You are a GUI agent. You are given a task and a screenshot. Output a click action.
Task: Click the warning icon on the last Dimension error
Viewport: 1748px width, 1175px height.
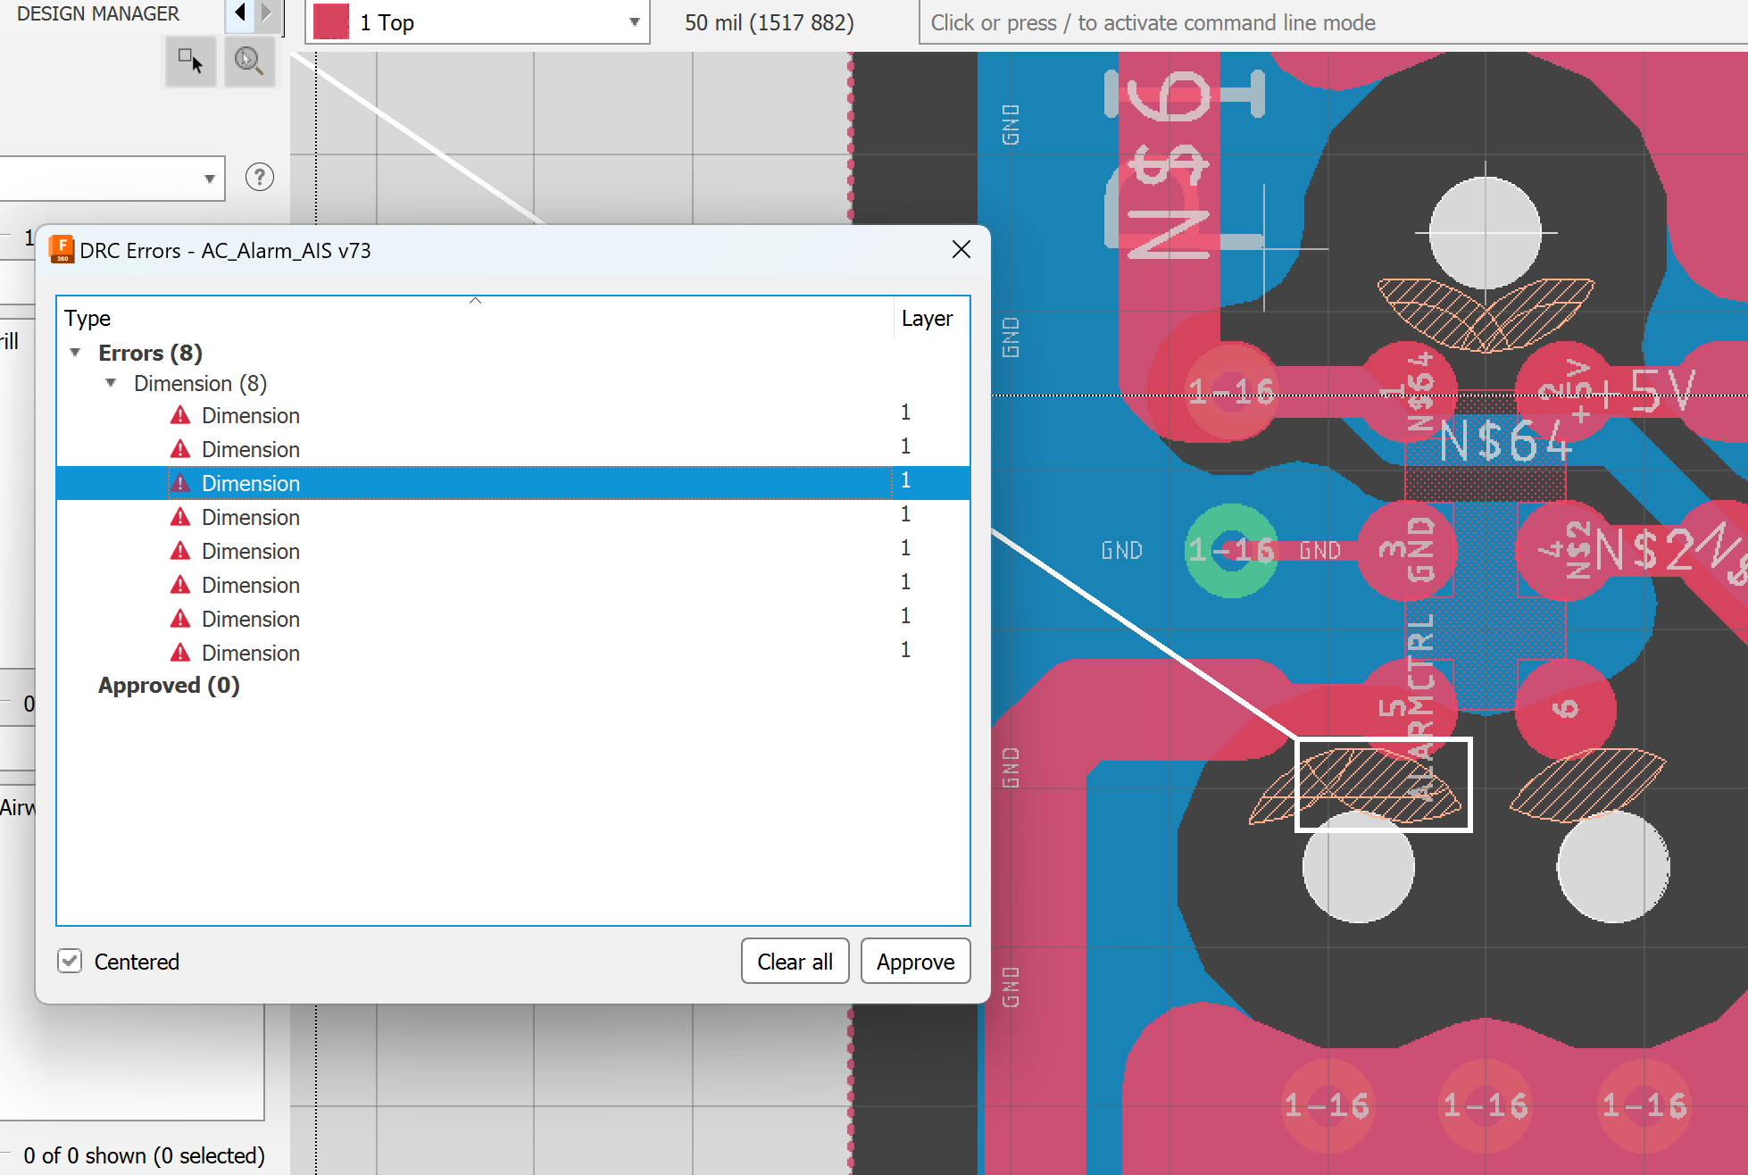tap(182, 653)
